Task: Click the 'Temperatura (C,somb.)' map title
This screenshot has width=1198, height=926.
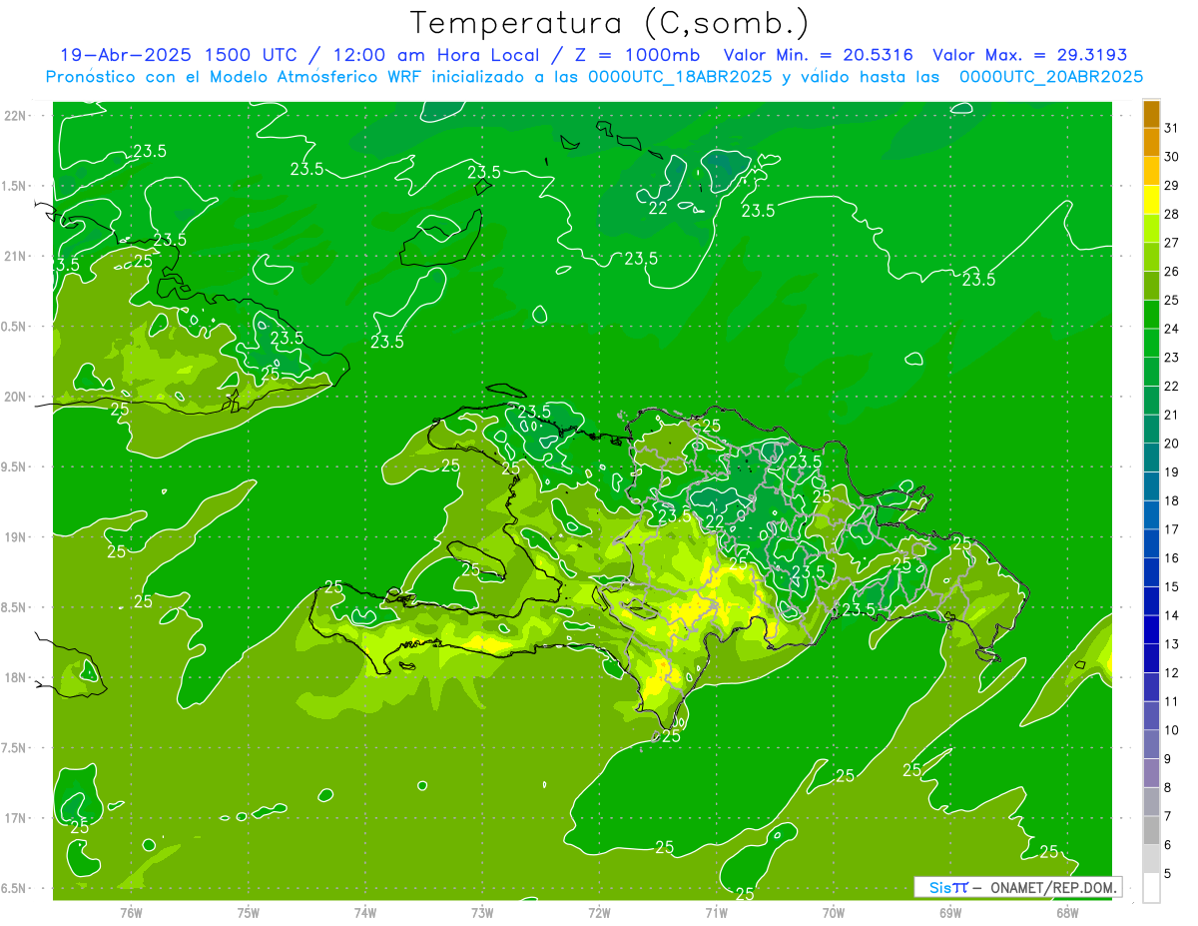Action: [x=611, y=23]
